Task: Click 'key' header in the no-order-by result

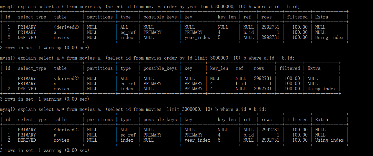Action: pos(188,120)
